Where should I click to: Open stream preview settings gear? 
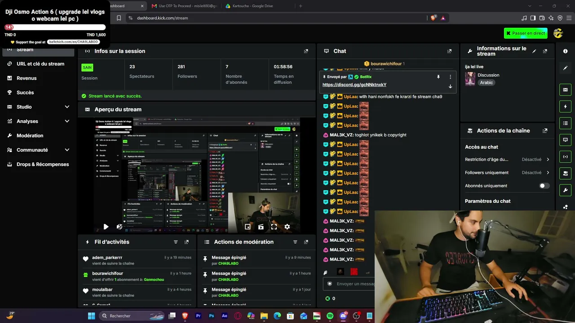point(287,227)
